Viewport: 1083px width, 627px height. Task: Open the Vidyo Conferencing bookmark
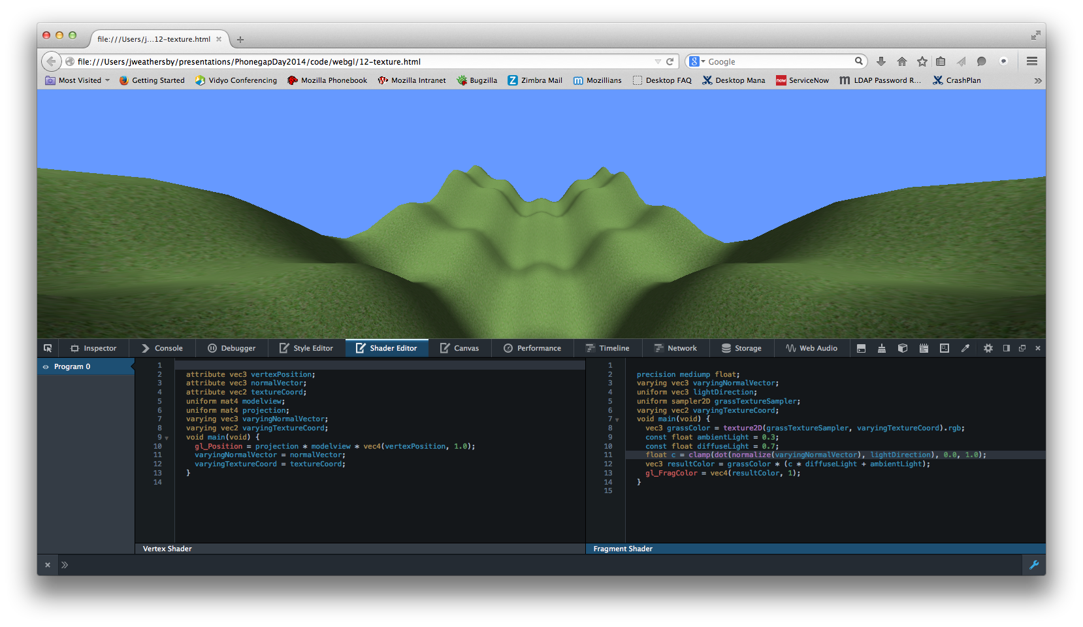236,80
